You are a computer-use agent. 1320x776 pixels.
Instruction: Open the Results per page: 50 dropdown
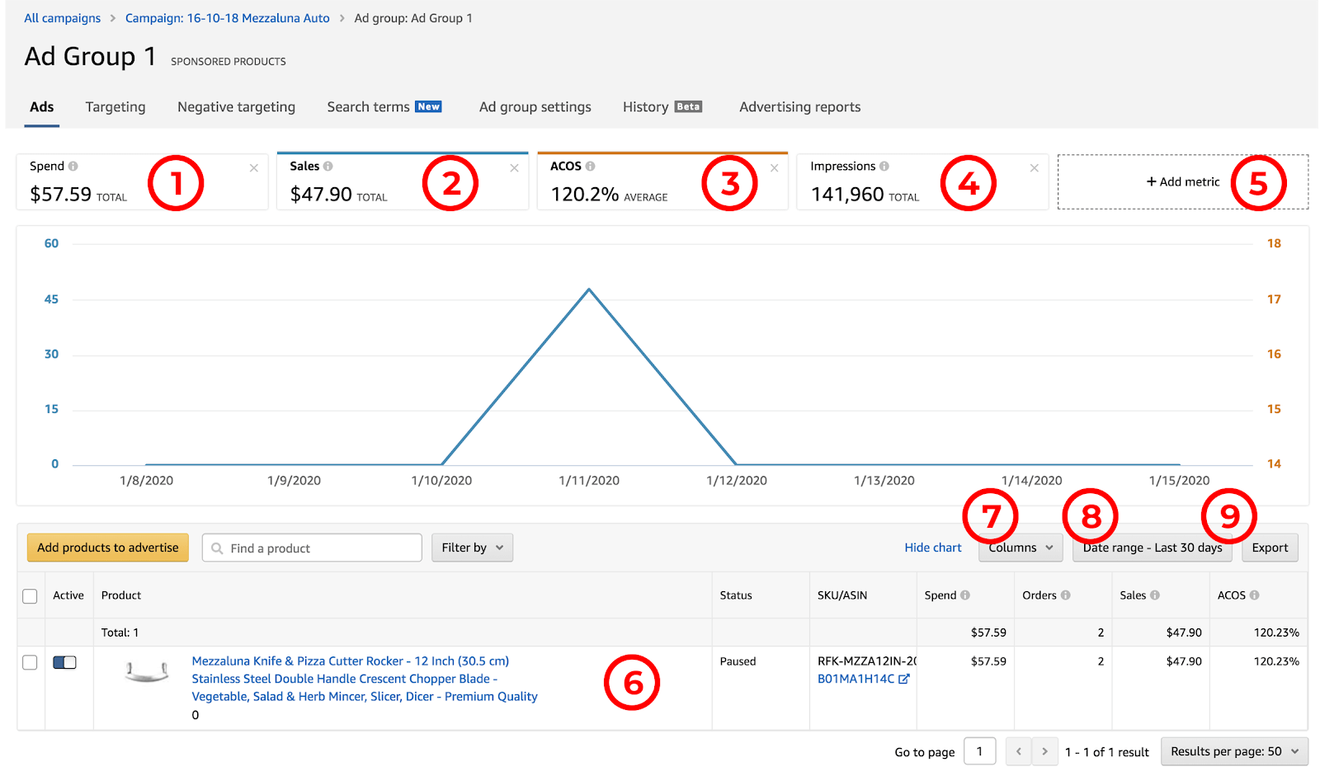(1234, 751)
